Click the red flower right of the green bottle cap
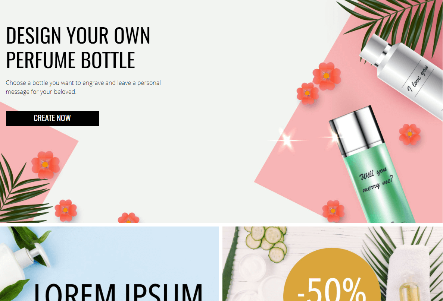Viewport: 443px width, 301px height. 410,134
